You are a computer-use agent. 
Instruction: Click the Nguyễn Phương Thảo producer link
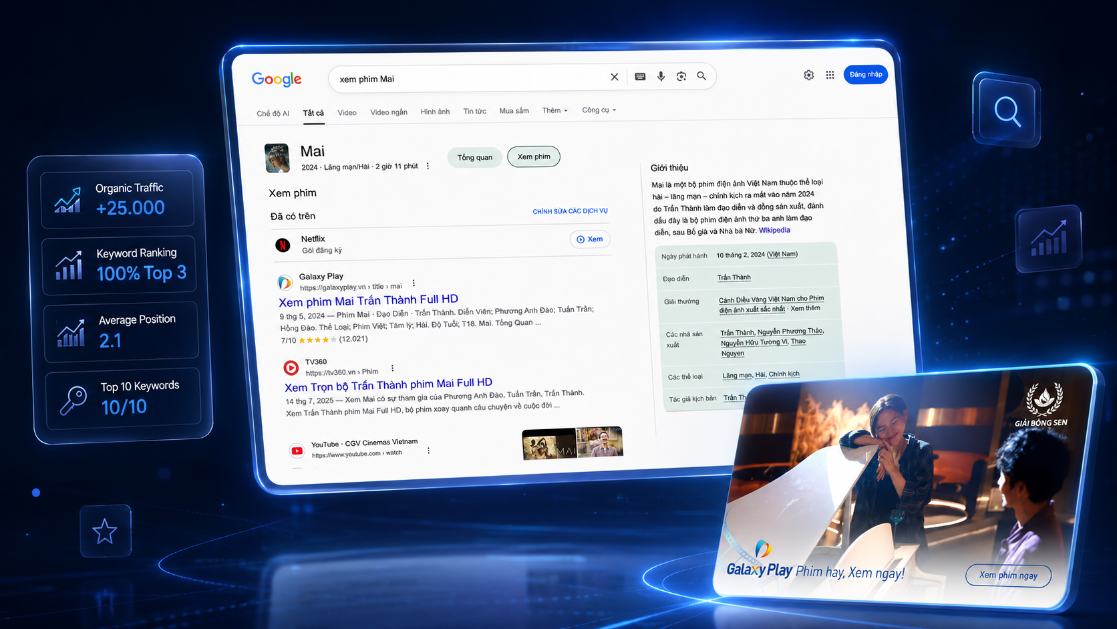[x=790, y=332]
